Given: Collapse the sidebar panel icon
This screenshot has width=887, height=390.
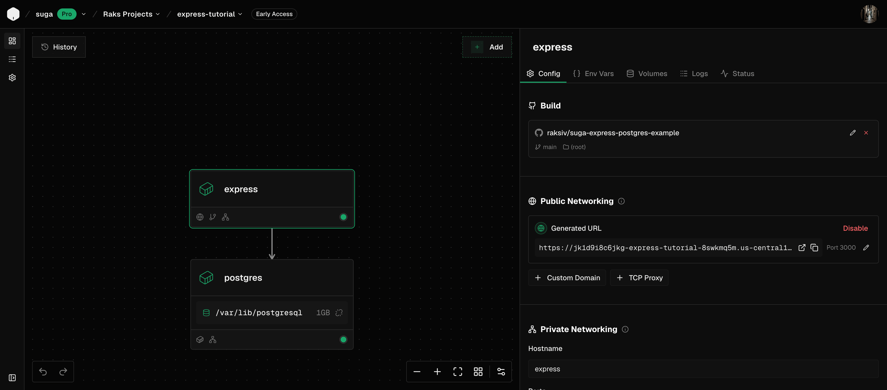Looking at the screenshot, I should (x=12, y=377).
